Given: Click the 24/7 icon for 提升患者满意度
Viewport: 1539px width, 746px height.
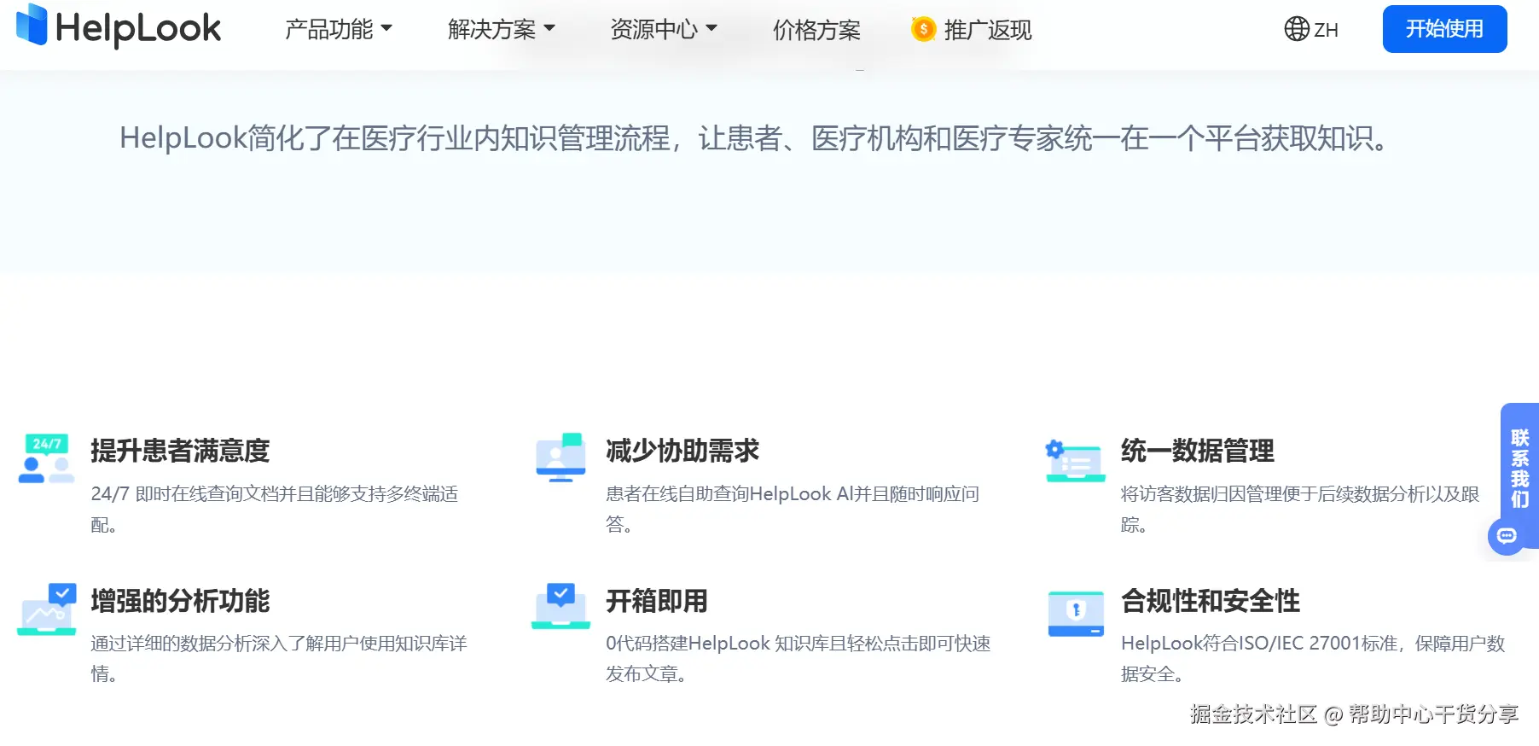Looking at the screenshot, I should [47, 458].
